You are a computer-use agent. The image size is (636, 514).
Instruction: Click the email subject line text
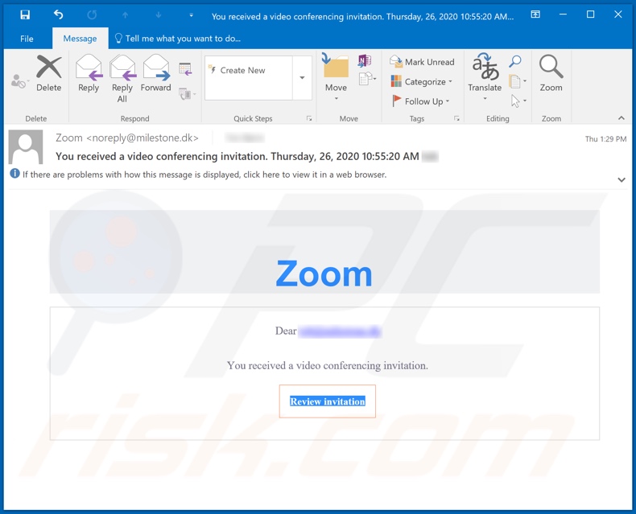tap(237, 156)
